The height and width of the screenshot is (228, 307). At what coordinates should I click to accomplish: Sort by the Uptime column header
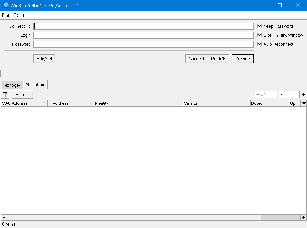pyautogui.click(x=295, y=103)
